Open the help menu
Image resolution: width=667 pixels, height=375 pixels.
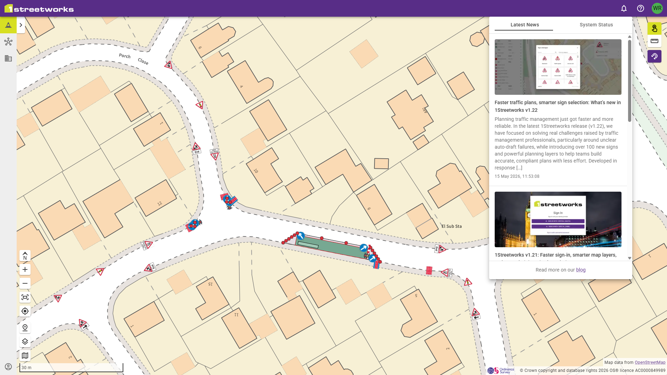click(x=641, y=8)
